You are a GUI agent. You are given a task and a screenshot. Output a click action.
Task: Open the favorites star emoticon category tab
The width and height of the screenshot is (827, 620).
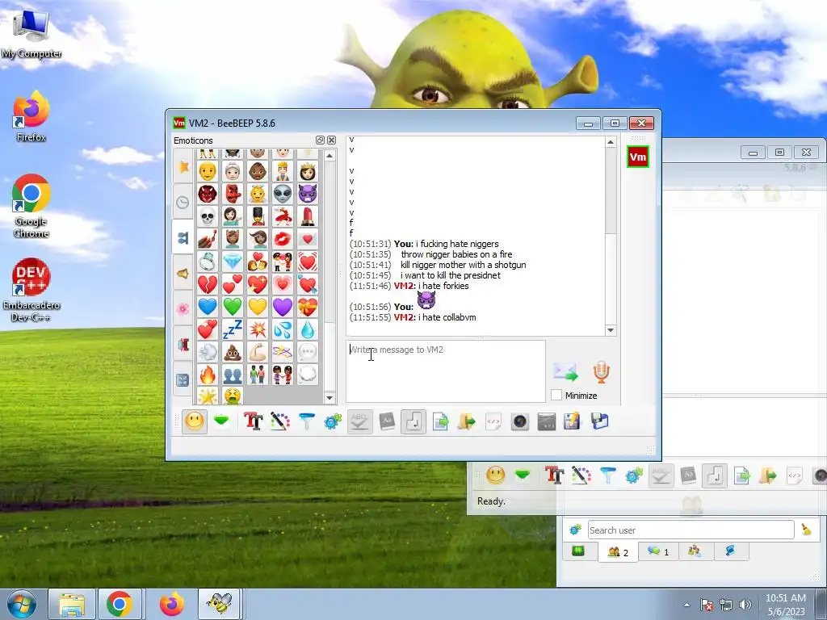click(x=183, y=166)
